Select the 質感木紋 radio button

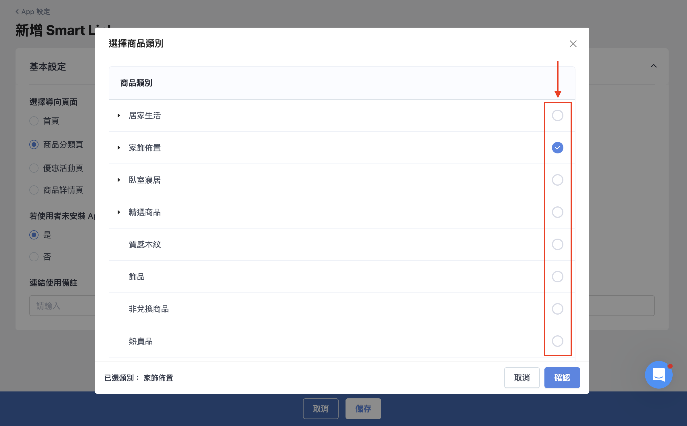click(557, 244)
